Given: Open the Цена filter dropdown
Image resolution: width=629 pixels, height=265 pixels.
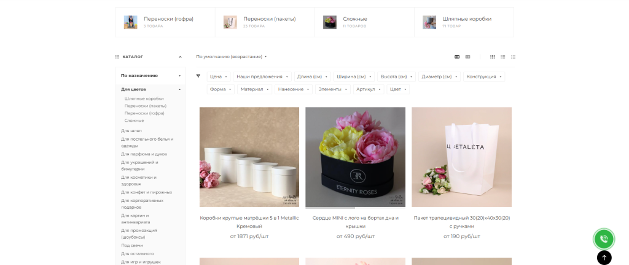Looking at the screenshot, I should pos(219,77).
